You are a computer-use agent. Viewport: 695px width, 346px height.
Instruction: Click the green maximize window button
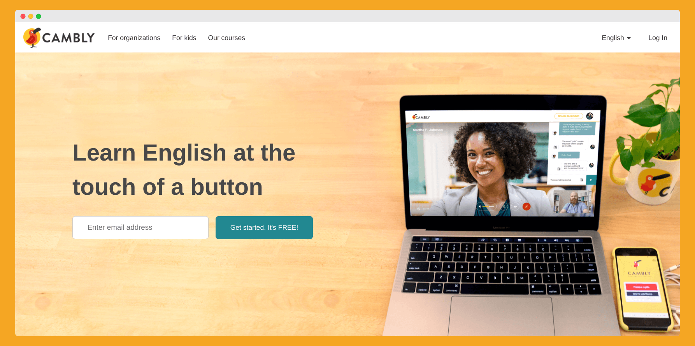(39, 16)
